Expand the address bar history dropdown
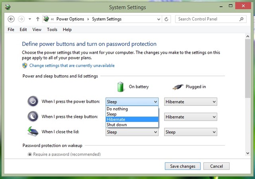The width and height of the screenshot is (255, 179). [159, 19]
